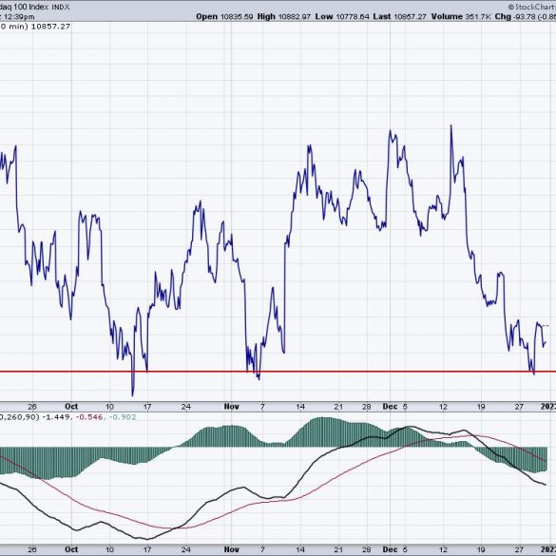Click the Chg -93.78 value
Image resolution: width=556 pixels, height=556 pixels.
click(x=515, y=16)
